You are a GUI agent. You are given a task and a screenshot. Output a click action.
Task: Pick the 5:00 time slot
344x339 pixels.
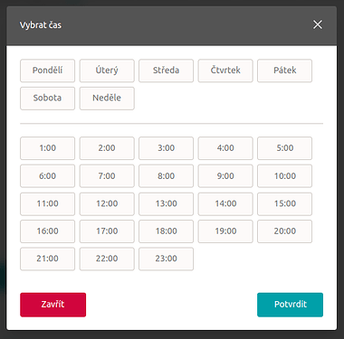[284, 148]
